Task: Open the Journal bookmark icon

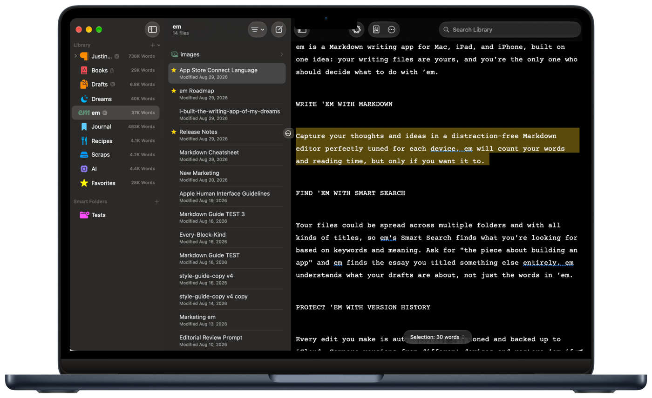Action: click(84, 126)
